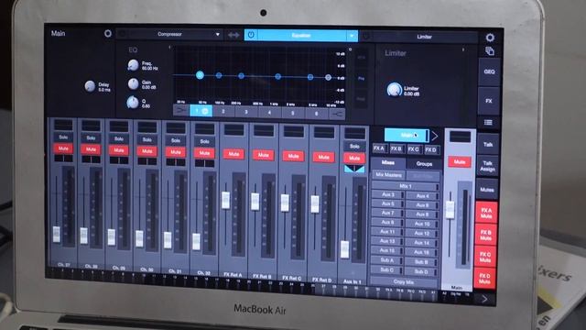The height and width of the screenshot is (330, 586).
Task: Open the Equalizer dropdown arrow
Action: pyautogui.click(x=352, y=36)
